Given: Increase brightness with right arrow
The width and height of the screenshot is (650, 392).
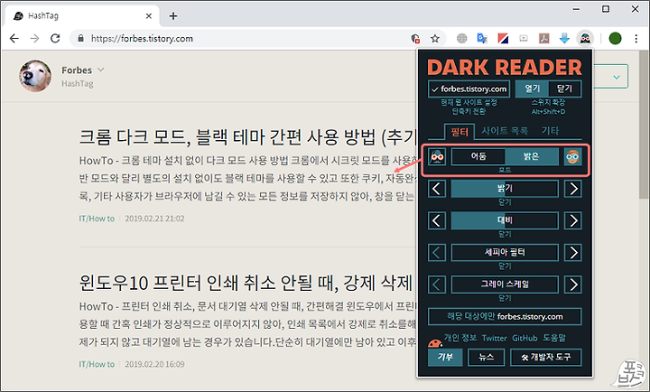Looking at the screenshot, I should tap(573, 189).
